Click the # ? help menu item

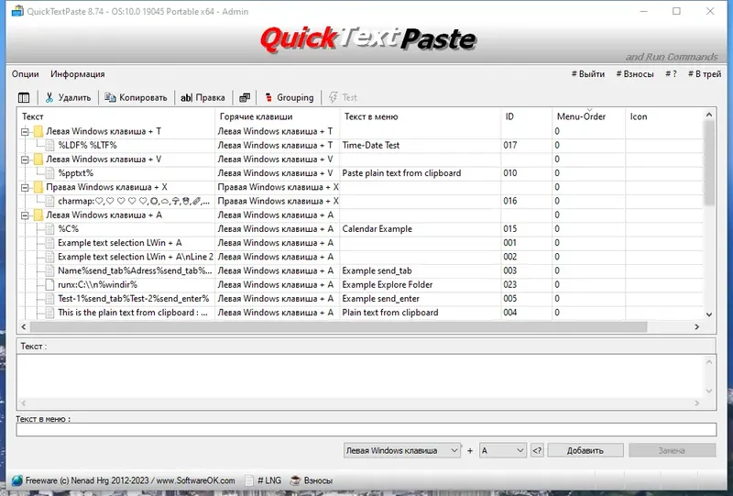(671, 74)
